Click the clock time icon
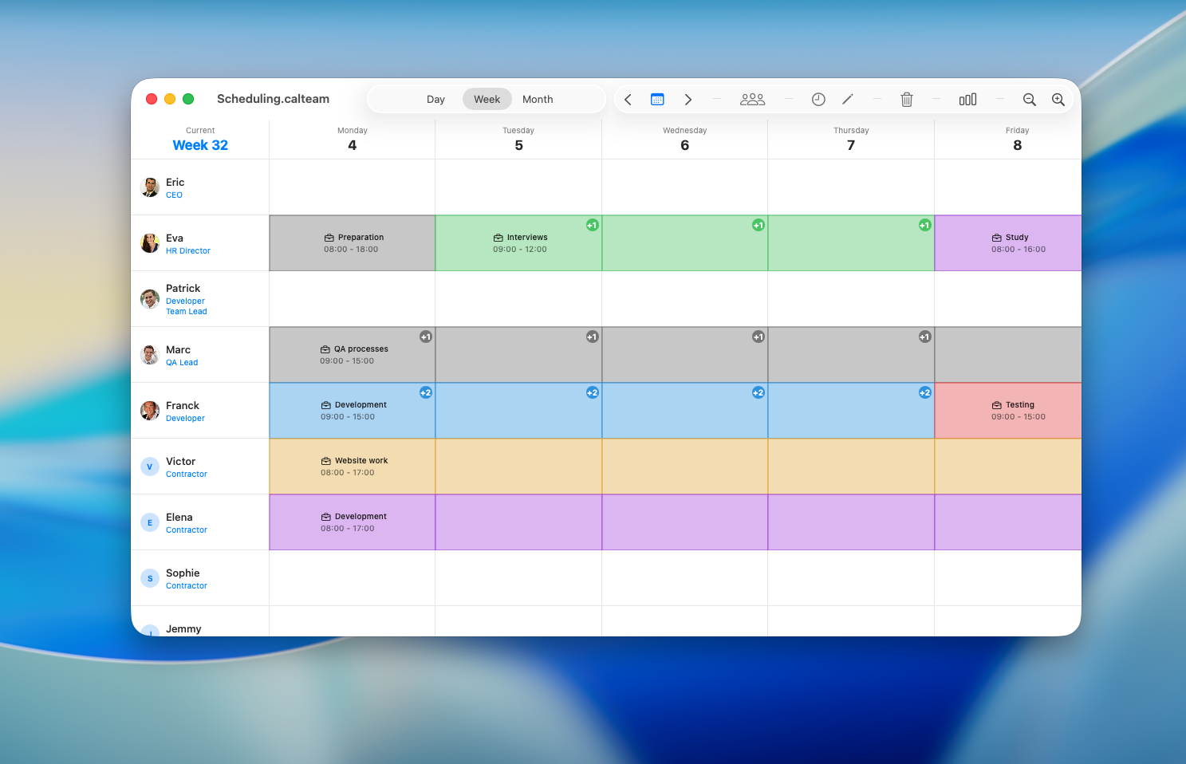Viewport: 1186px width, 764px height. click(x=818, y=100)
